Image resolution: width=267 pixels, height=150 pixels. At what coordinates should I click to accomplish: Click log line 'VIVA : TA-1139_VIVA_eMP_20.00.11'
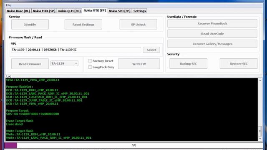click(33, 80)
